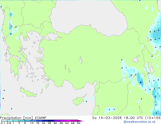Image resolution: width=161 pixels, height=124 pixels.
Task: Click the legend label "30"
Action: (x=55, y=123)
